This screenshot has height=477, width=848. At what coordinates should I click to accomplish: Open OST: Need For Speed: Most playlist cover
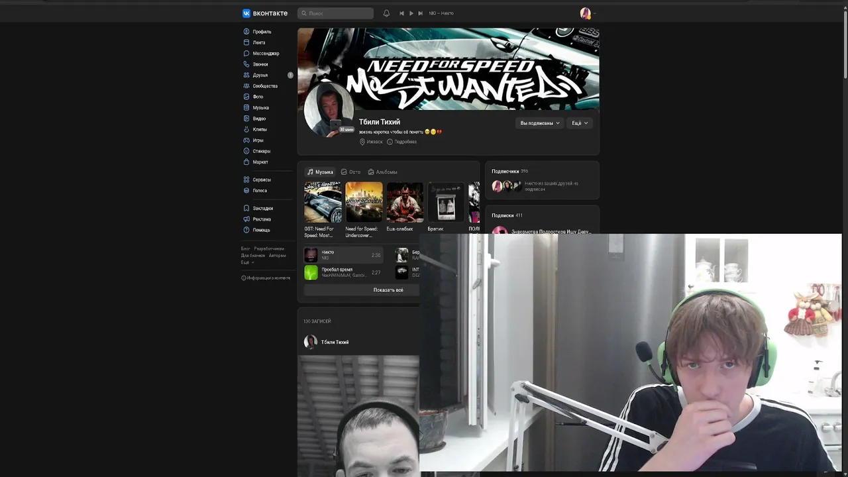click(x=323, y=202)
